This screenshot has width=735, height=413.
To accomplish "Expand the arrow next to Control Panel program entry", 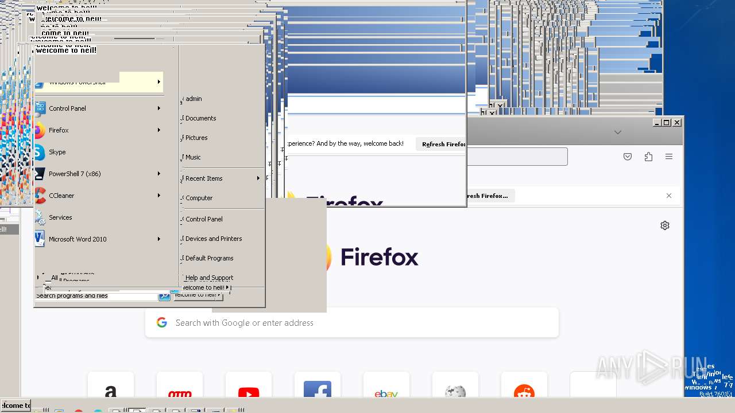I will [x=159, y=108].
